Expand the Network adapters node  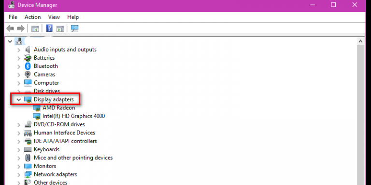coord(19,174)
